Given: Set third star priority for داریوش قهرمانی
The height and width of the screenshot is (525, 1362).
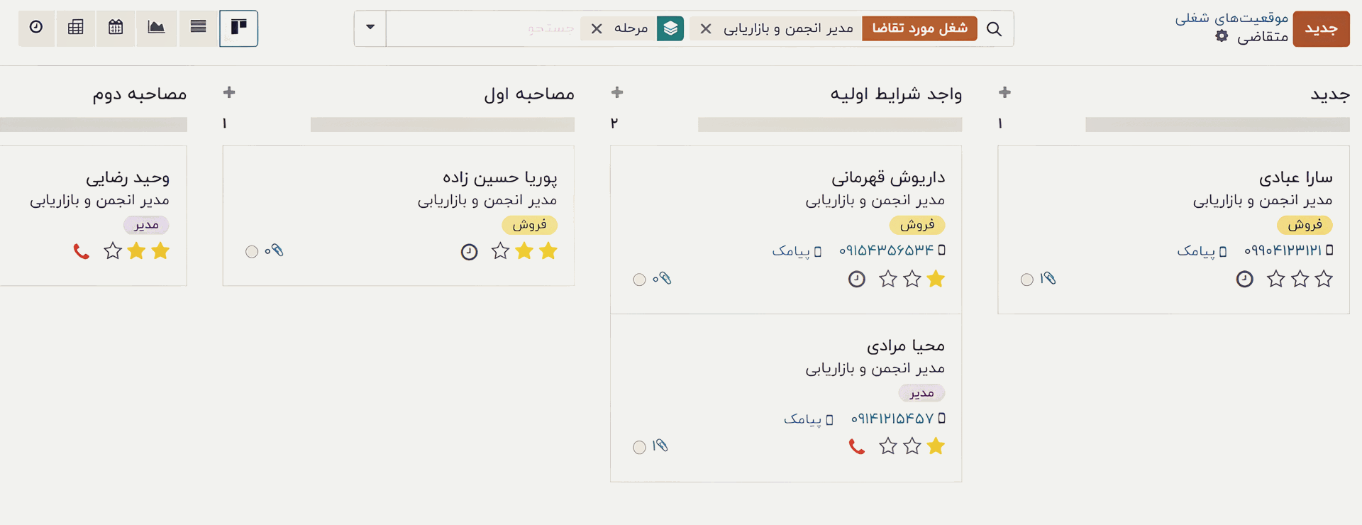Looking at the screenshot, I should coord(888,280).
